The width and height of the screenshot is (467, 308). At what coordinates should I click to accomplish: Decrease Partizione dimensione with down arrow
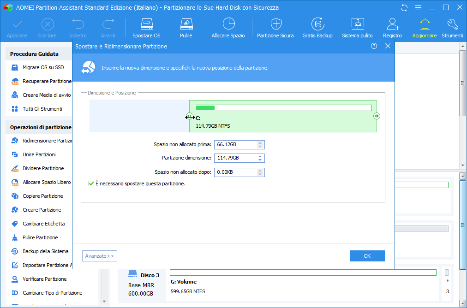260,160
